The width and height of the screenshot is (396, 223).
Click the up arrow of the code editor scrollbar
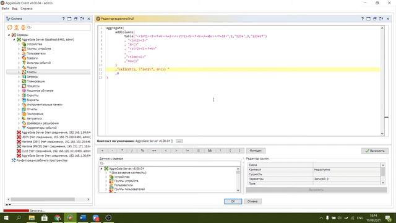[382, 28]
